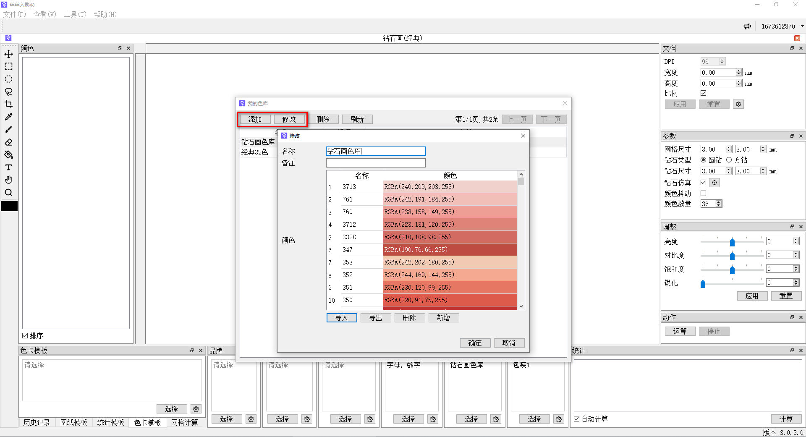Viewport: 806px width, 437px height.
Task: Select the Eraser tool
Action: (x=8, y=142)
